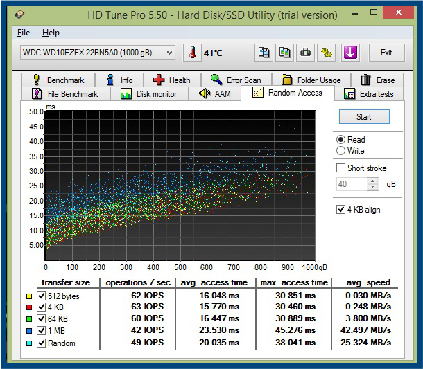The width and height of the screenshot is (423, 369).
Task: Toggle the 1 MB transfer size checkbox
Action: tap(41, 330)
